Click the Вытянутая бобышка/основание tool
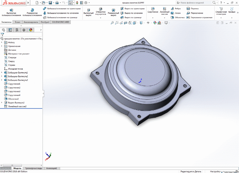 11,12
